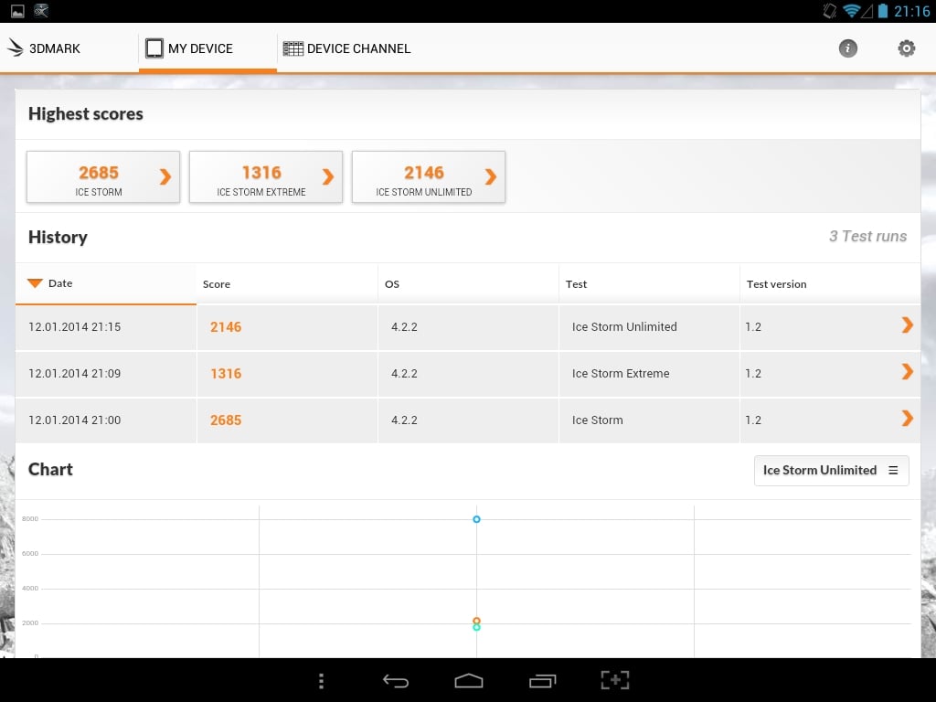Click score 2146 in history table
936x702 pixels.
pos(226,327)
